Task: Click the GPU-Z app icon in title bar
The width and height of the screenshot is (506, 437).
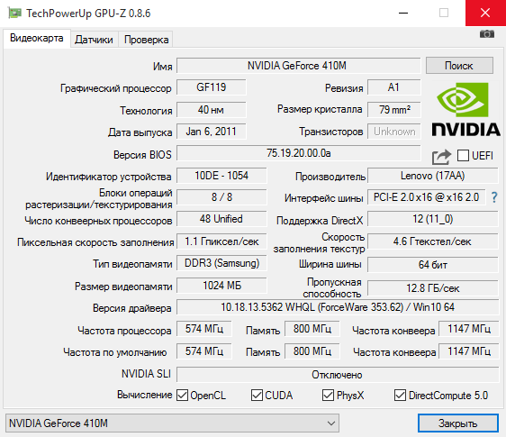Action: [x=14, y=13]
